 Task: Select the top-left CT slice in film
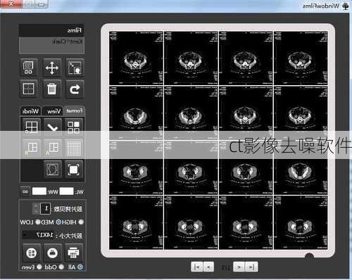click(136, 58)
